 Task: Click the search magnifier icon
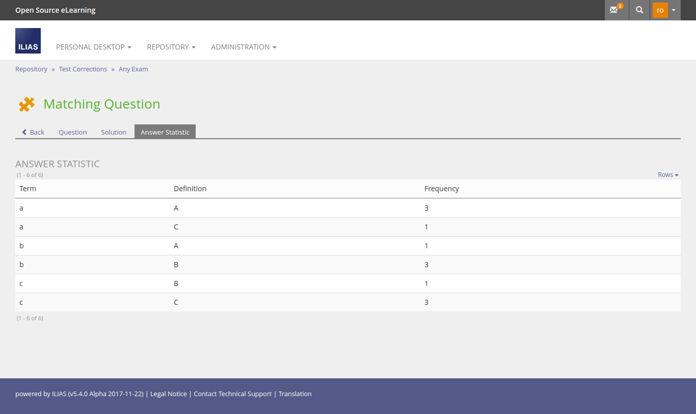pos(639,10)
